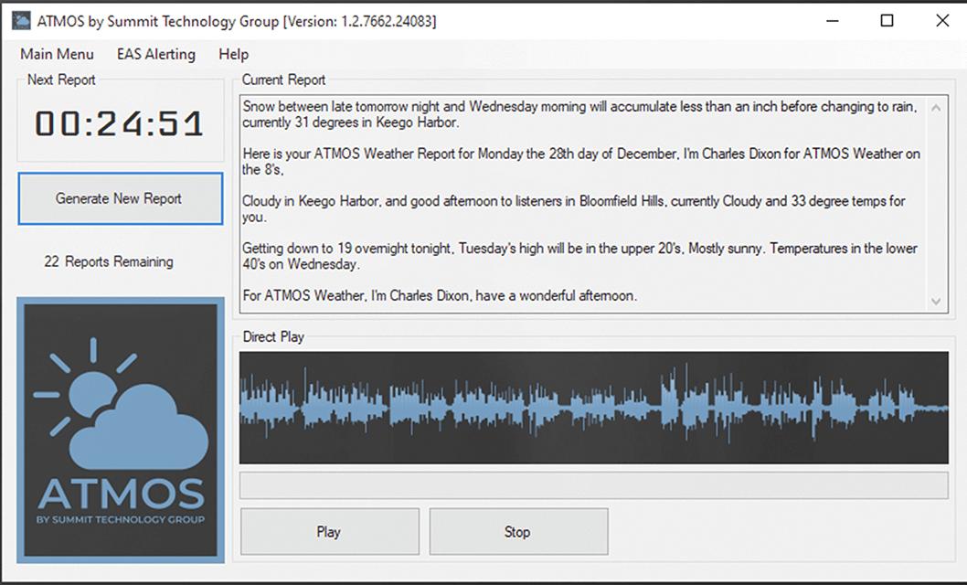Click the ATMOS sun and cloud logo
The height and width of the screenshot is (585, 967).
pyautogui.click(x=121, y=431)
